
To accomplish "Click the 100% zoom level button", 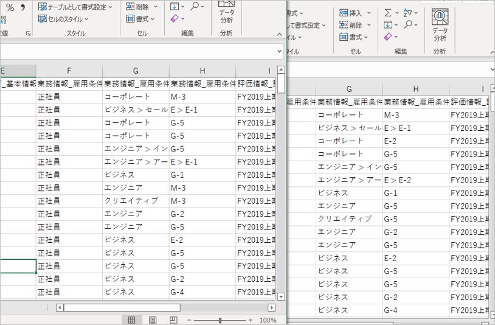I will click(x=268, y=320).
